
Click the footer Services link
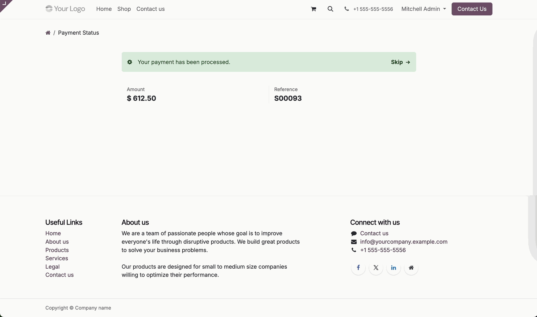tap(57, 258)
